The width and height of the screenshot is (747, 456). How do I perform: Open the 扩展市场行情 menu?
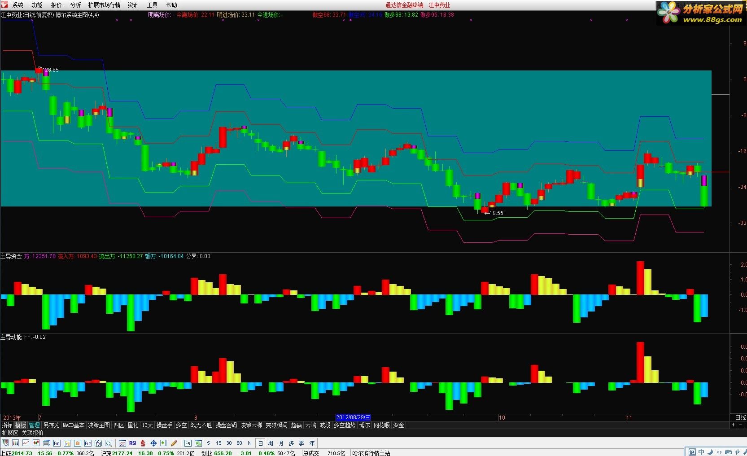pyautogui.click(x=104, y=5)
